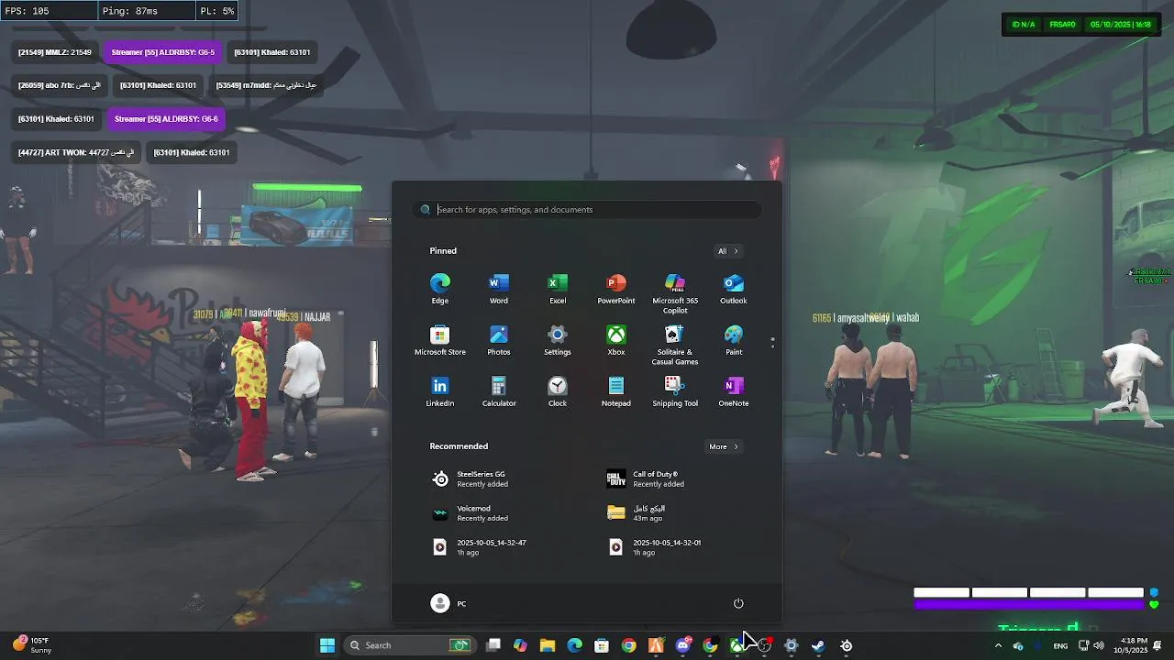Open the weather widget showing 105°F Sunny

tap(32, 645)
